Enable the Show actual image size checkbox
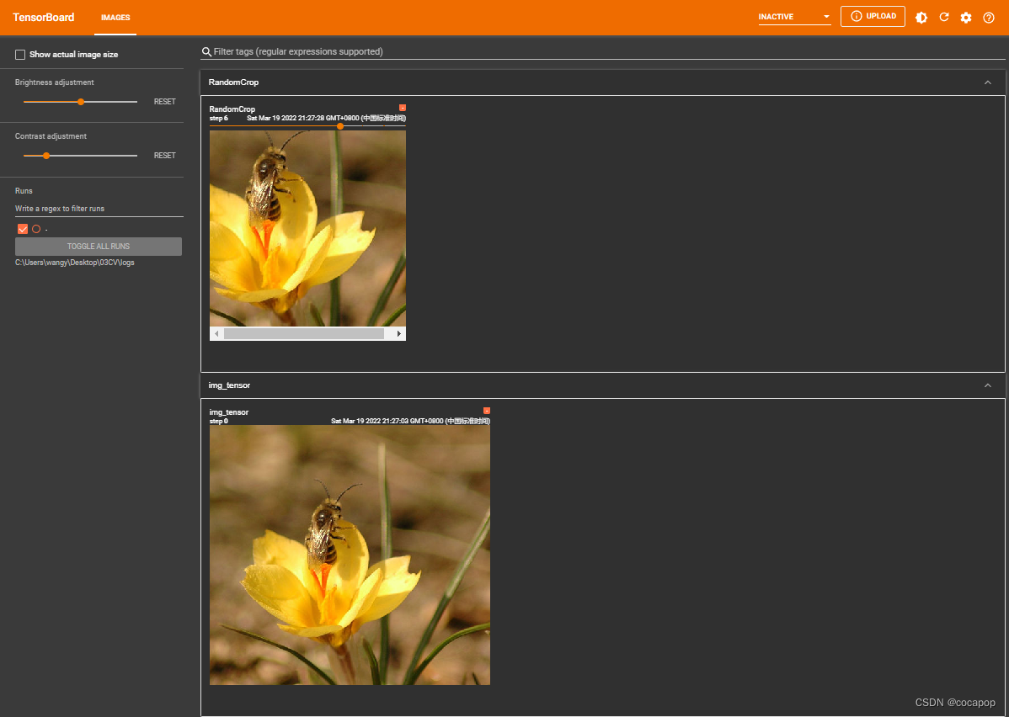1009x717 pixels. click(19, 54)
